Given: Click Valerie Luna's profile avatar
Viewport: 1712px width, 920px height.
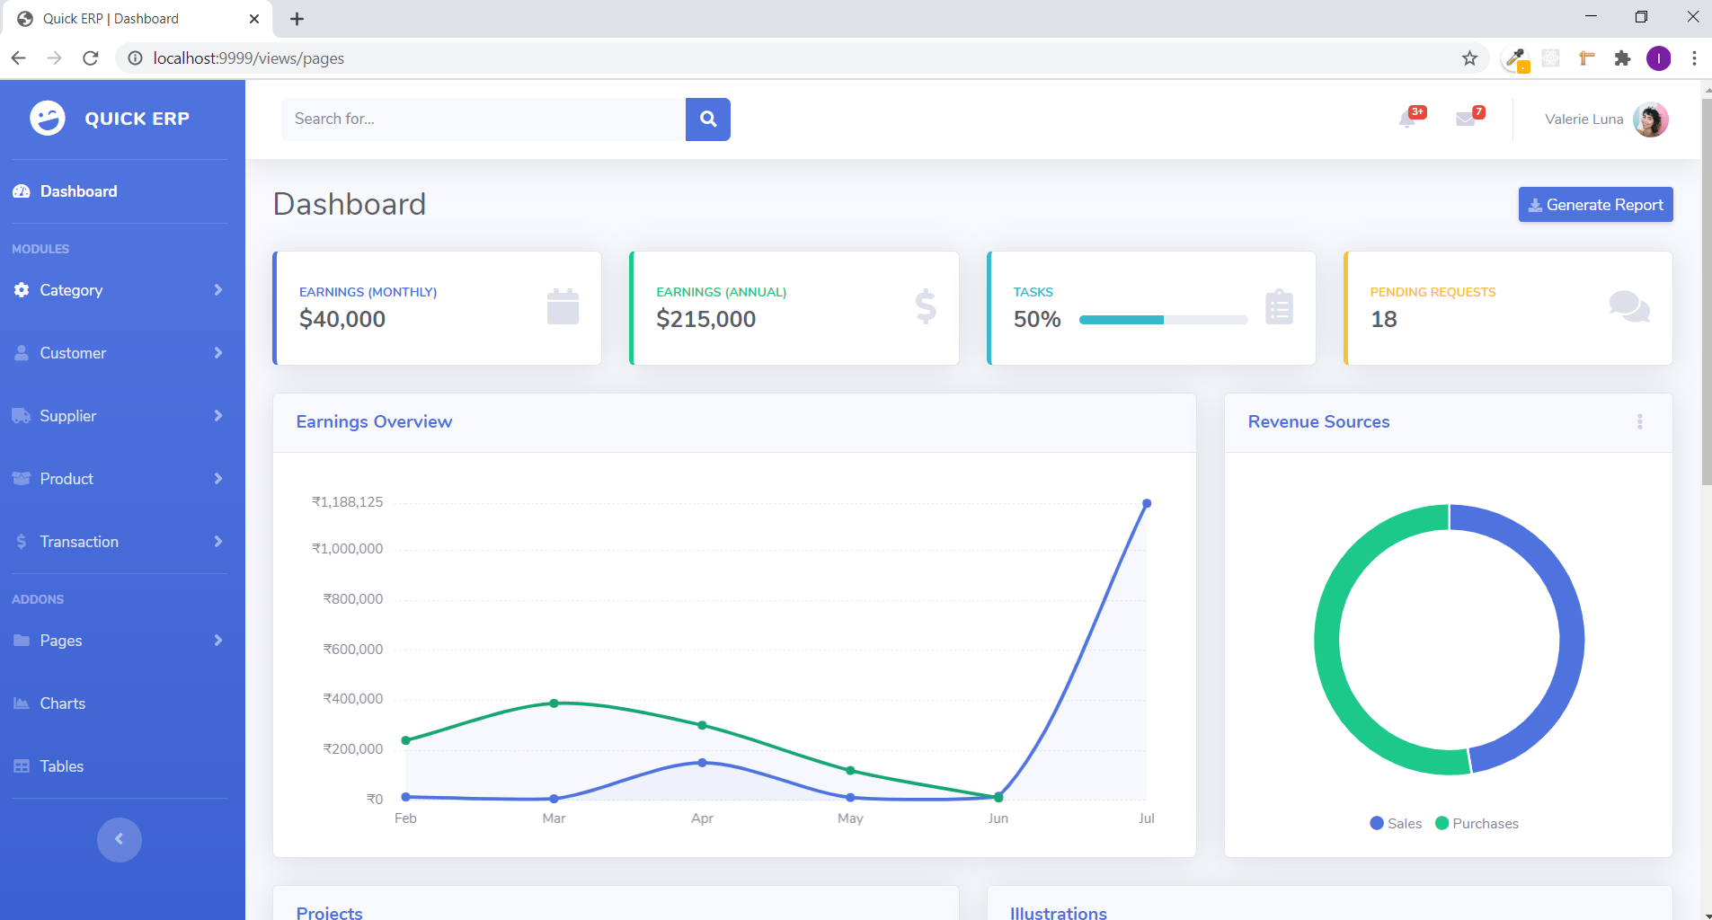Looking at the screenshot, I should 1650,119.
